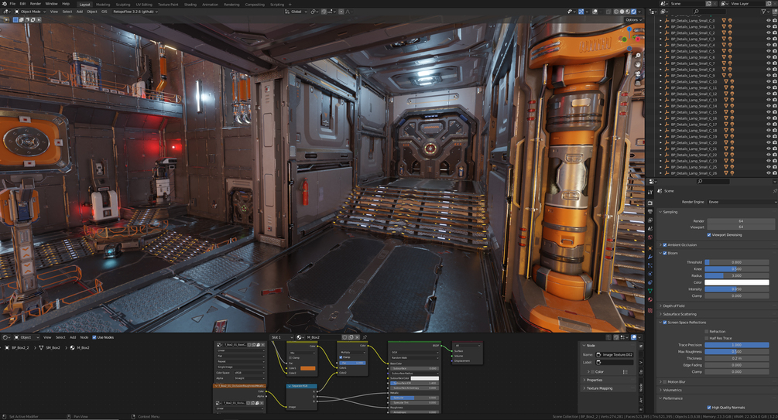This screenshot has height=420, width=778.
Task: Open Modifier wrench properties tab
Action: [x=650, y=256]
